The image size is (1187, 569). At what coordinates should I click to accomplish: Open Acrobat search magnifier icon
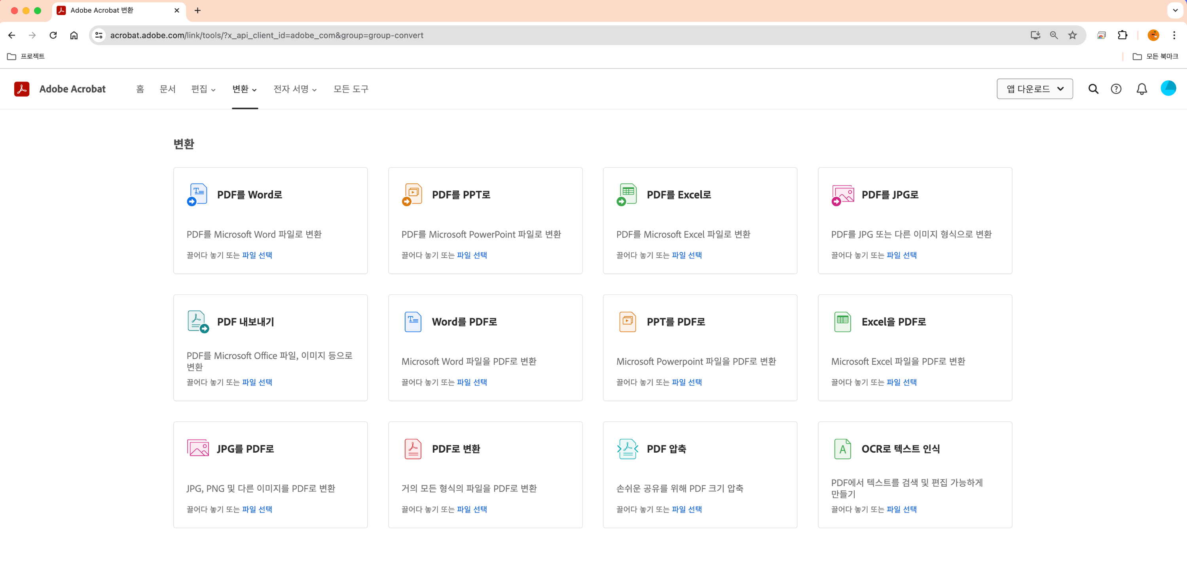click(1093, 89)
